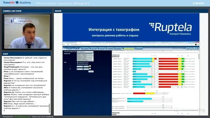The image size is (210, 118).
Task: Click Кирилл's message 'Про нас походу забыли...'
Action: coord(20,101)
